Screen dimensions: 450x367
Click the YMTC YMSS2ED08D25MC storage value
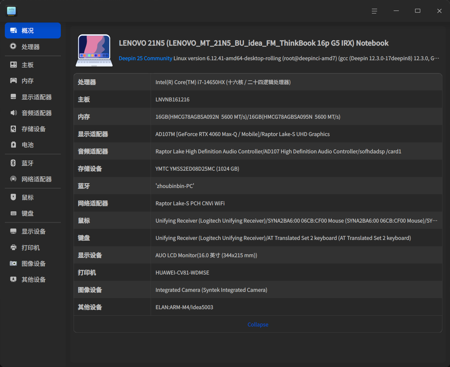tap(197, 169)
